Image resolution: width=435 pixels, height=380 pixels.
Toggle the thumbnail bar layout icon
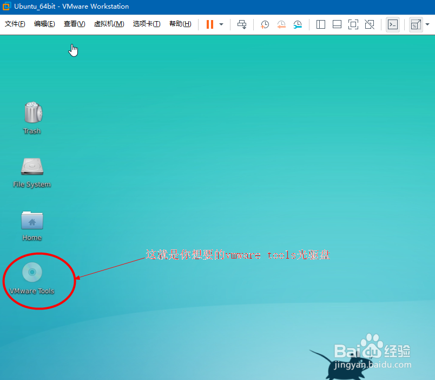(337, 24)
